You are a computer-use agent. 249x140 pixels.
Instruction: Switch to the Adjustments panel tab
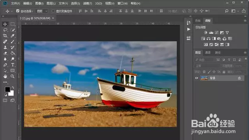(208, 21)
